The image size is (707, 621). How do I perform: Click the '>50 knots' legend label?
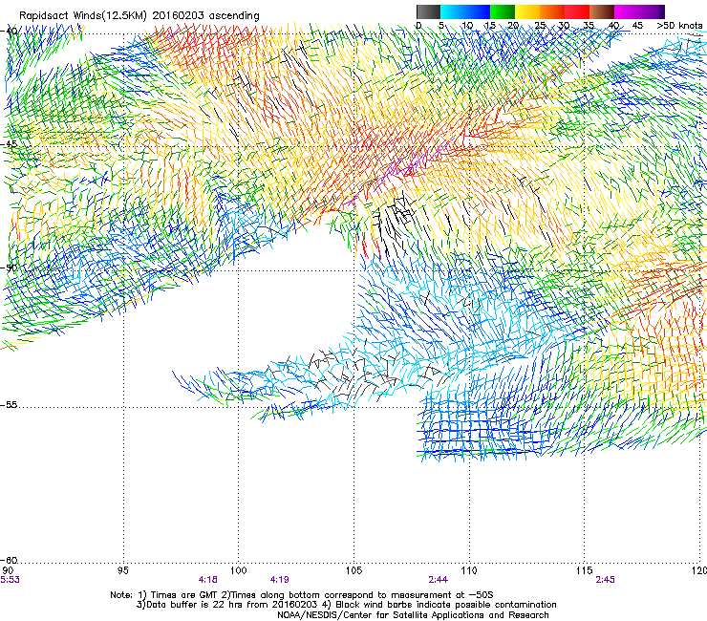[x=680, y=26]
